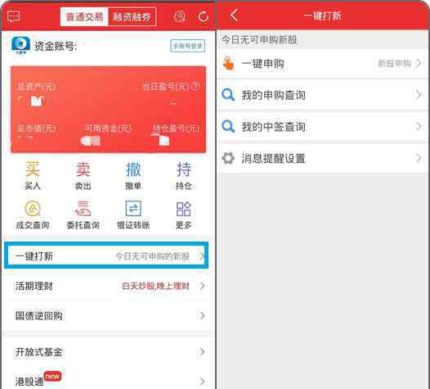The width and height of the screenshot is (430, 389).
Task: Refresh account data with circular arrow icon
Action: pos(204,16)
